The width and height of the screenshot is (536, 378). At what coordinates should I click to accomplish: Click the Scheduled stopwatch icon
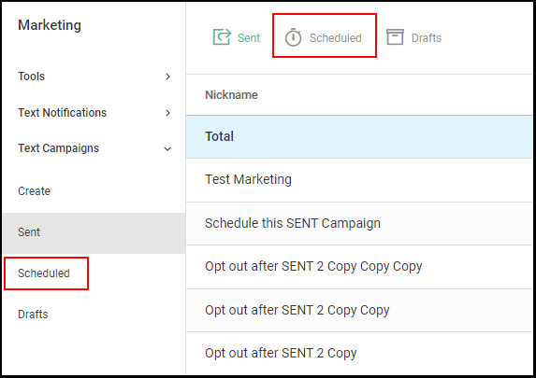tap(294, 37)
